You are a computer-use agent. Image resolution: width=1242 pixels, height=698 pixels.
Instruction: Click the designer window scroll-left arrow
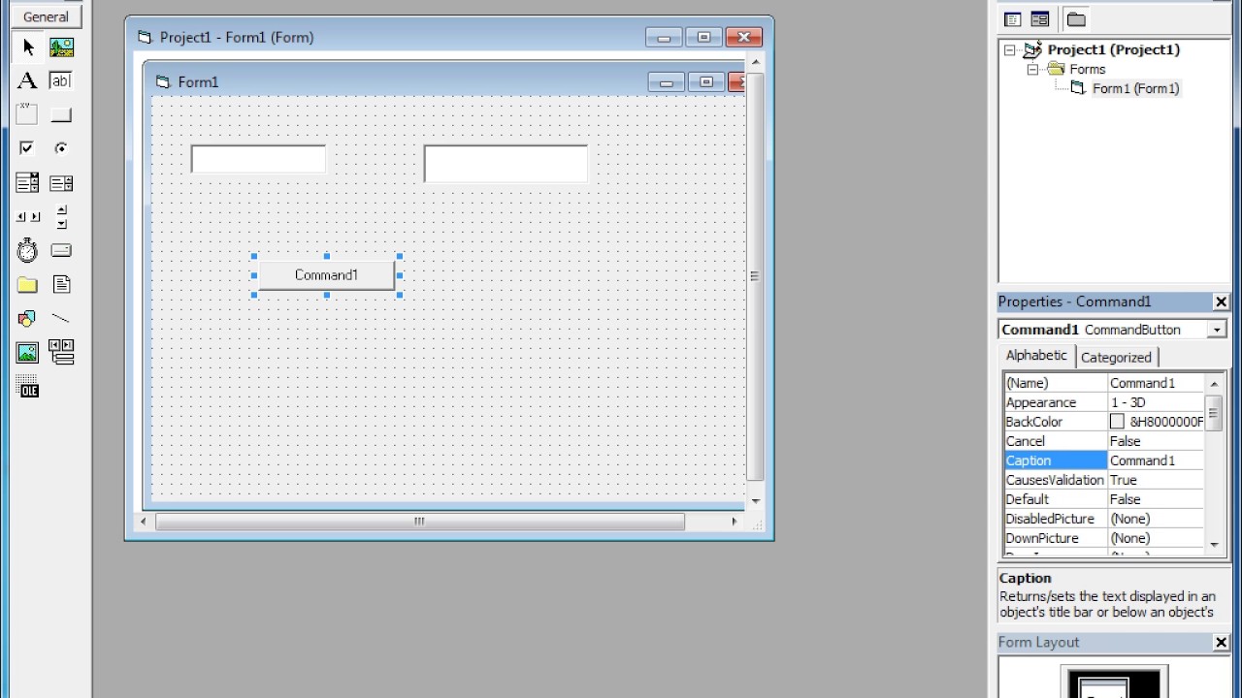click(x=144, y=522)
